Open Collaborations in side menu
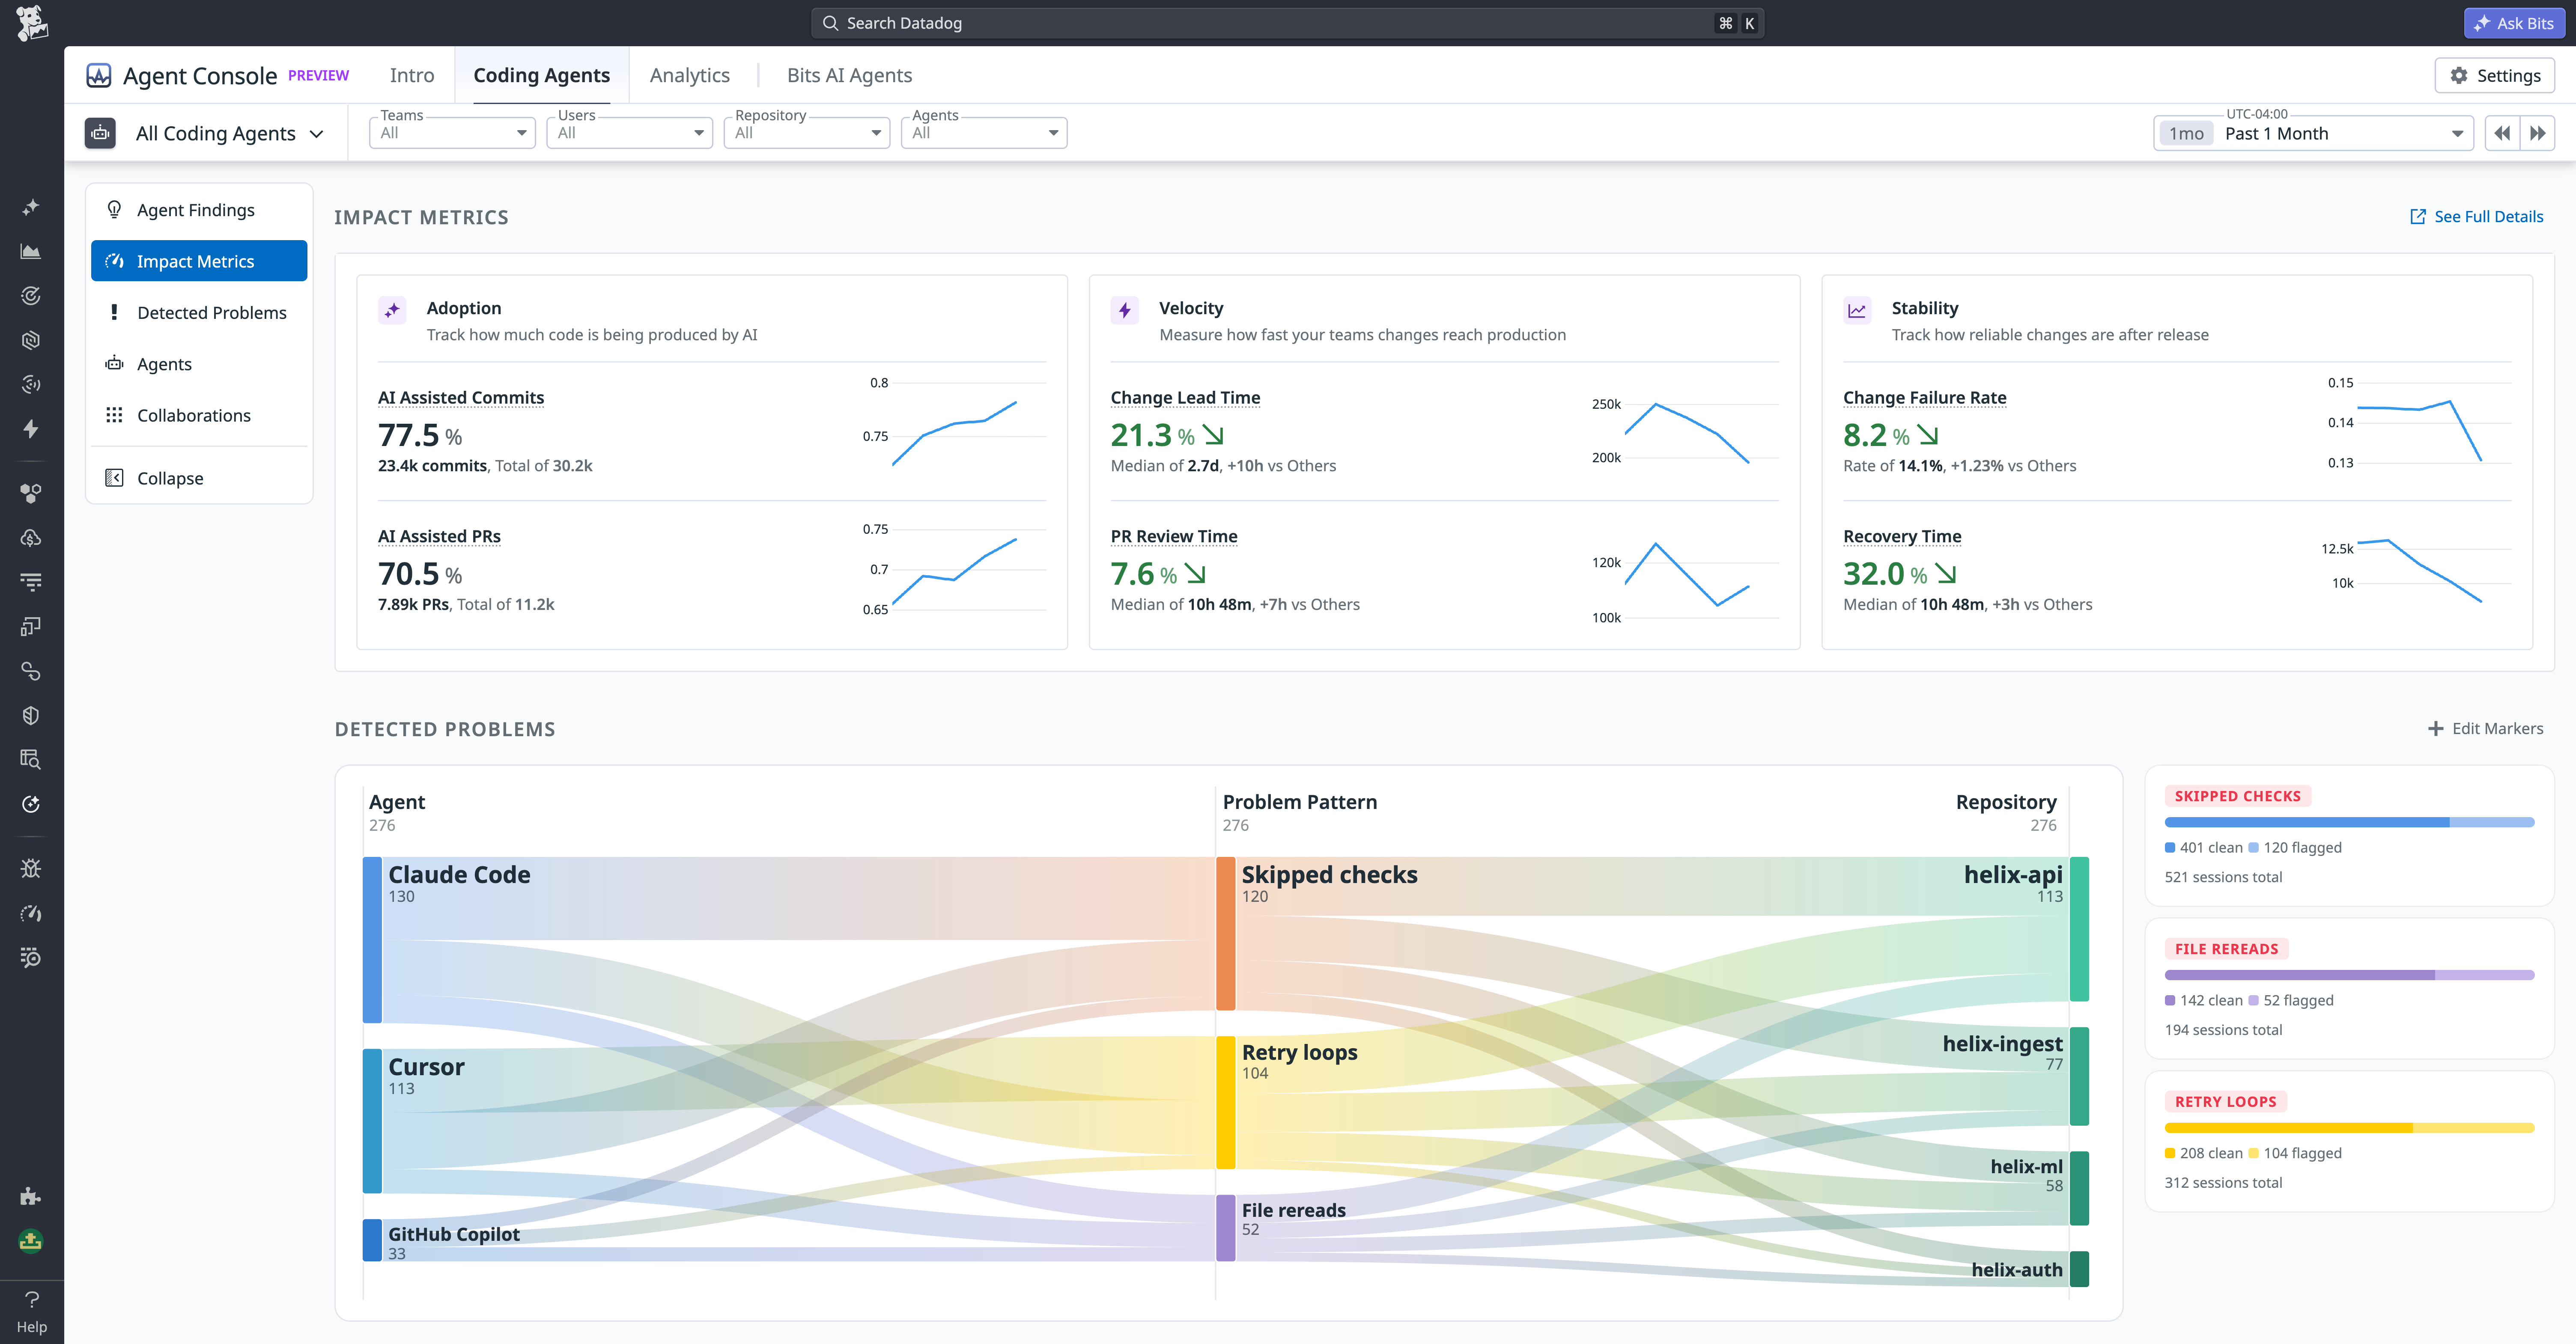This screenshot has height=1344, width=2576. point(199,416)
